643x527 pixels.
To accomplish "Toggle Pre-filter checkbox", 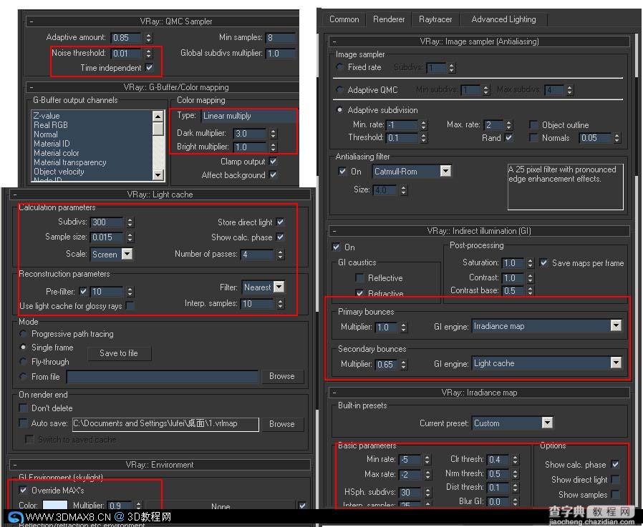I will pyautogui.click(x=84, y=291).
